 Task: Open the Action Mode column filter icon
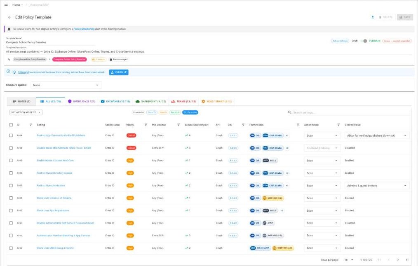tap(338, 125)
